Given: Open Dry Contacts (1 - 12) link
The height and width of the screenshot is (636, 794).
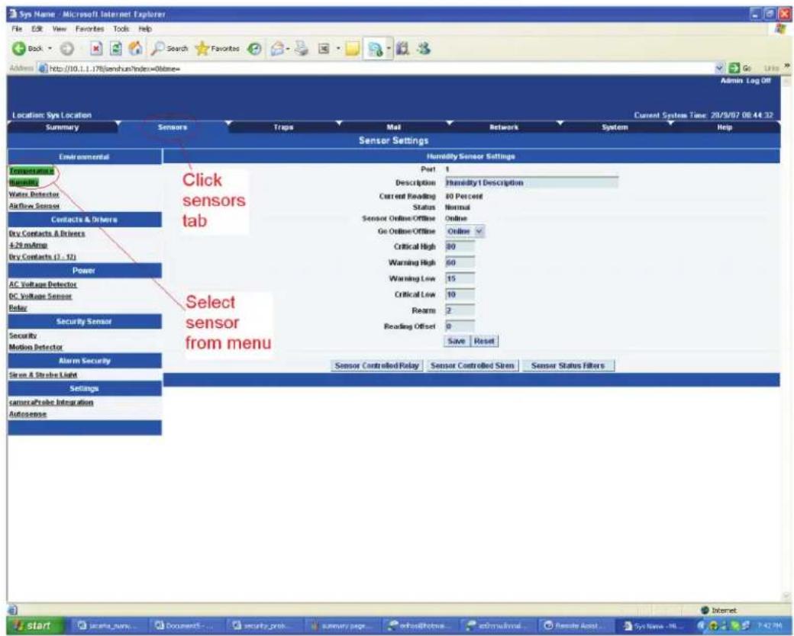Looking at the screenshot, I should coord(43,256).
